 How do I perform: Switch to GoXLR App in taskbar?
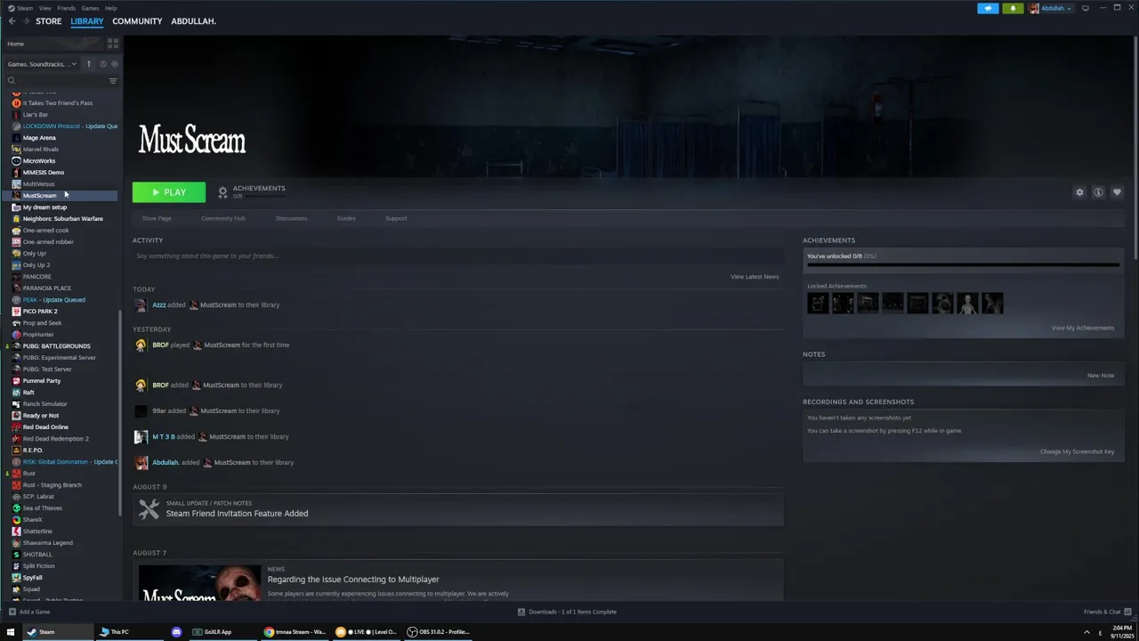pos(212,632)
